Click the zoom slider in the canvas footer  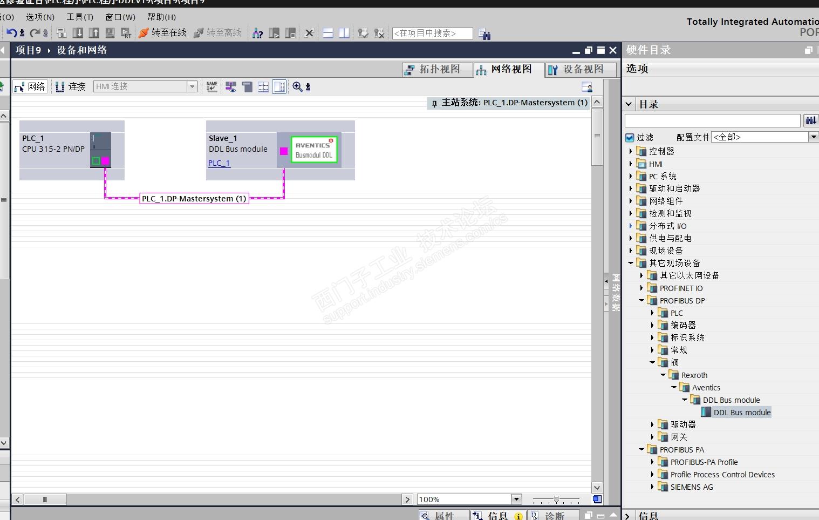(556, 499)
